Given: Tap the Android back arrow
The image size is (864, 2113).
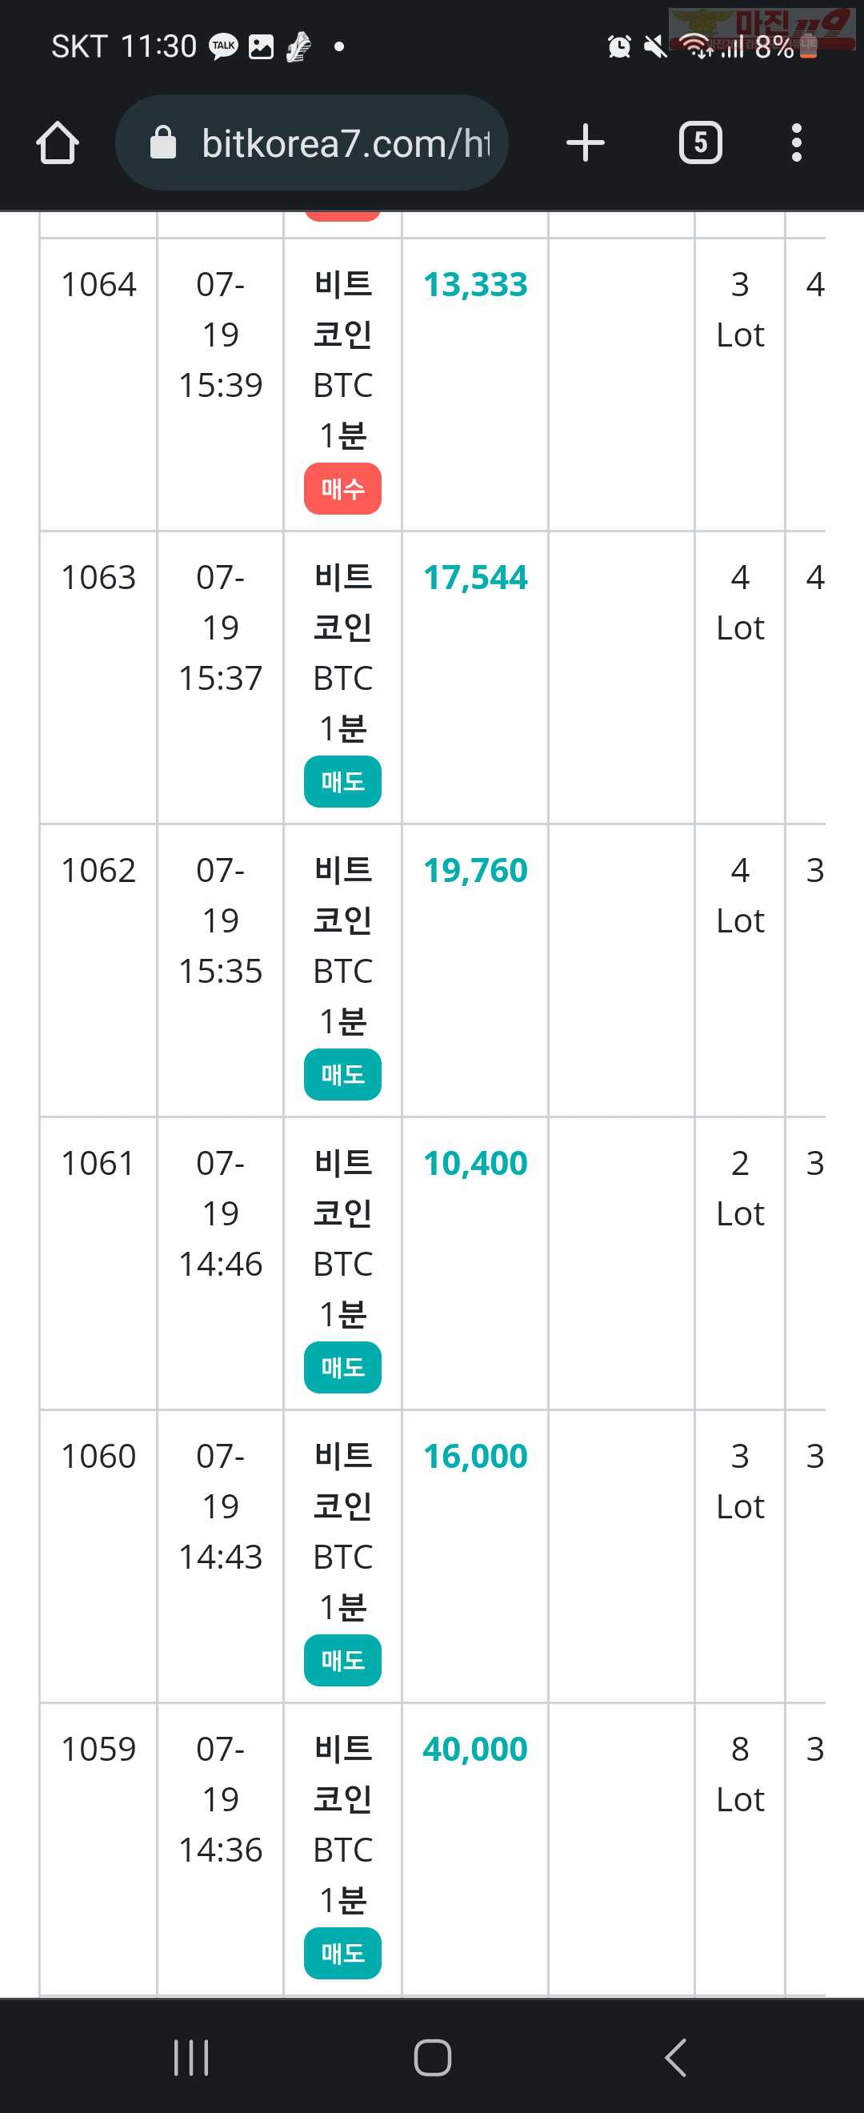Looking at the screenshot, I should [x=674, y=2058].
